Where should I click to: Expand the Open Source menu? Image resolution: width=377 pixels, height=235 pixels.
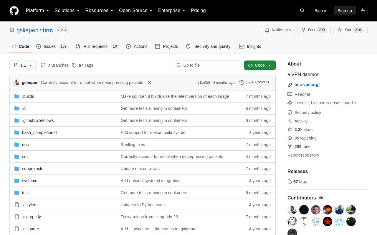[136, 11]
